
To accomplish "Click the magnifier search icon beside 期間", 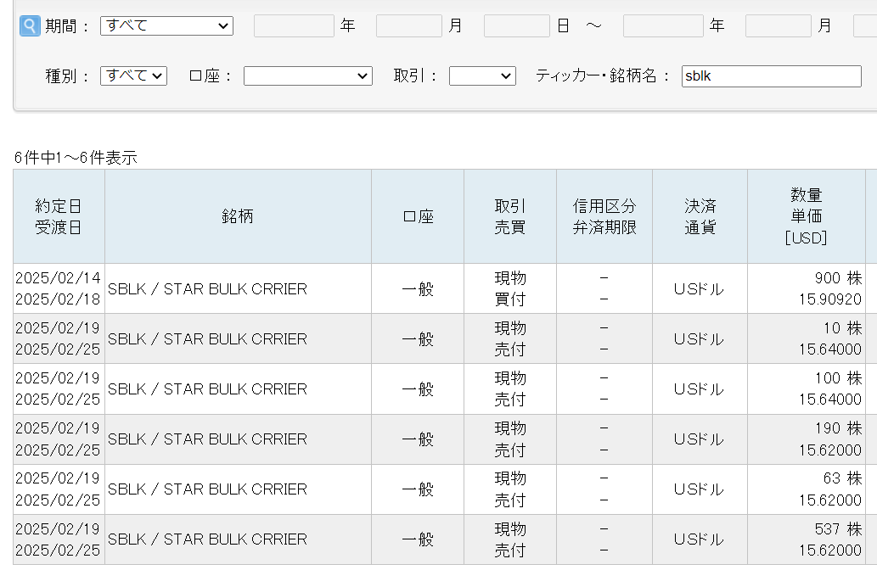I will click(30, 26).
